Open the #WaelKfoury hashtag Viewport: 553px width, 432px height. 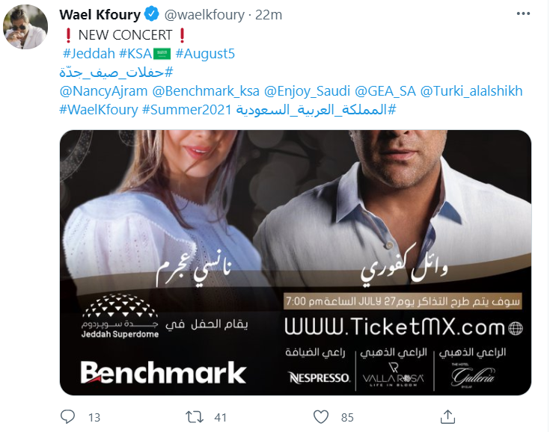pos(99,110)
